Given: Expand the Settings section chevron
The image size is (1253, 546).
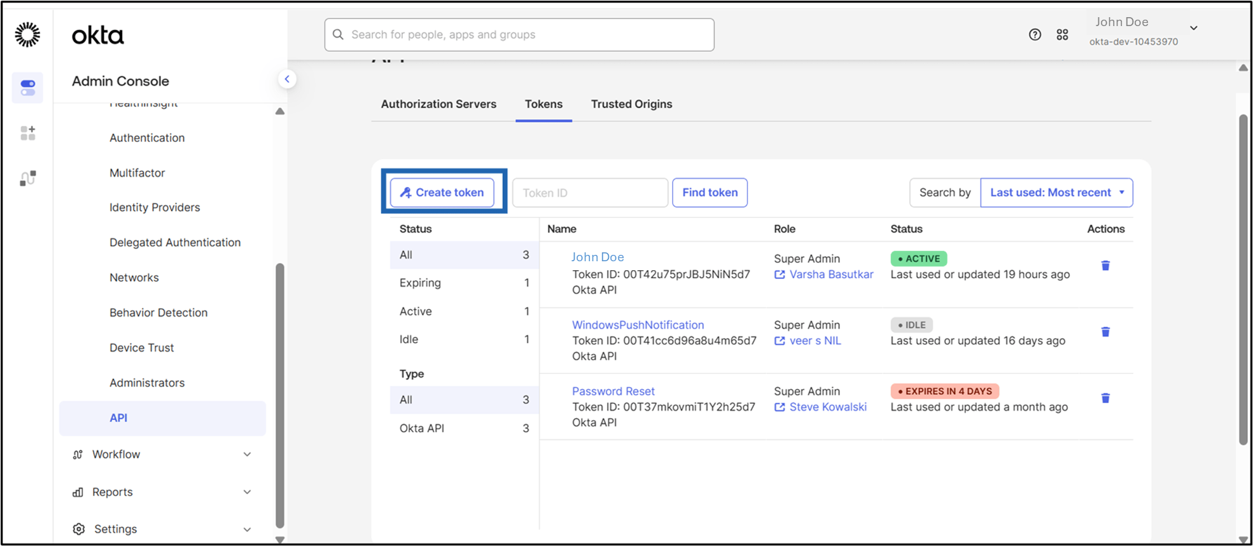Looking at the screenshot, I should (247, 529).
